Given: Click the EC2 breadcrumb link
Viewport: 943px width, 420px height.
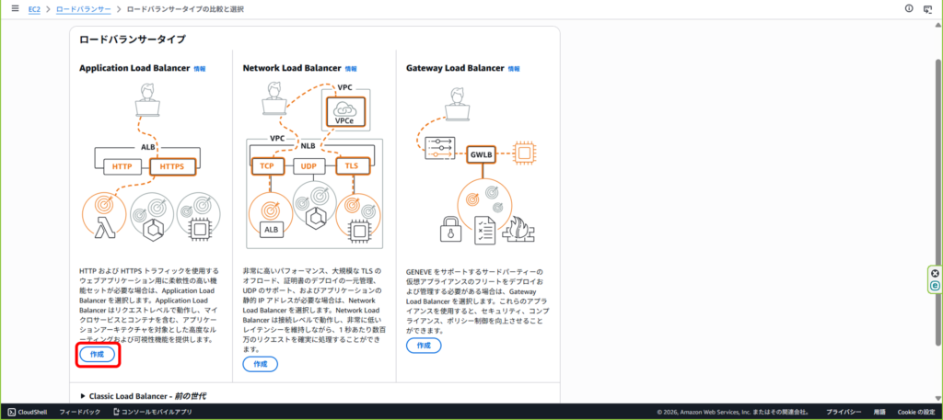Looking at the screenshot, I should point(34,8).
